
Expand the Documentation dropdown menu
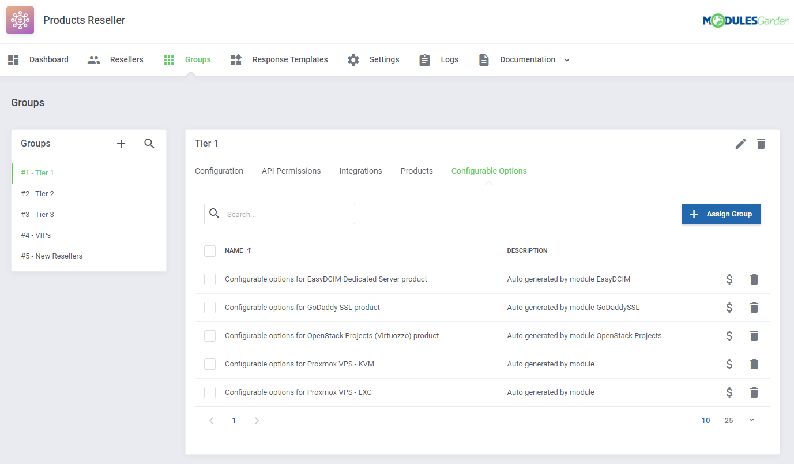click(567, 59)
